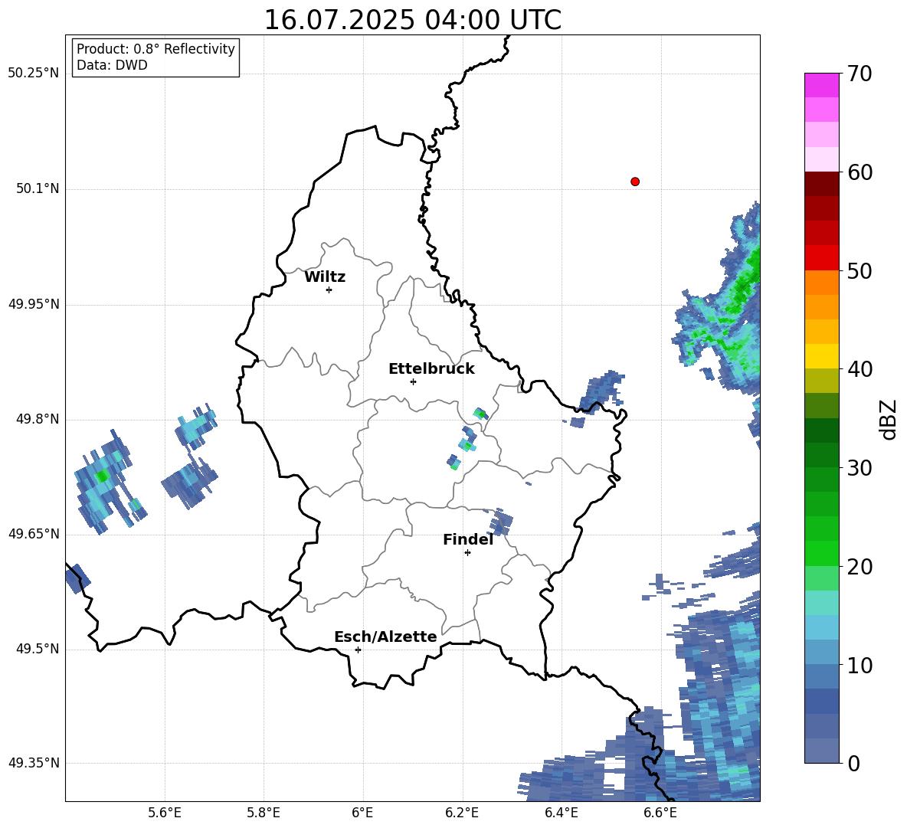Click the 10 value on colorbar
907x828 pixels.
[860, 666]
